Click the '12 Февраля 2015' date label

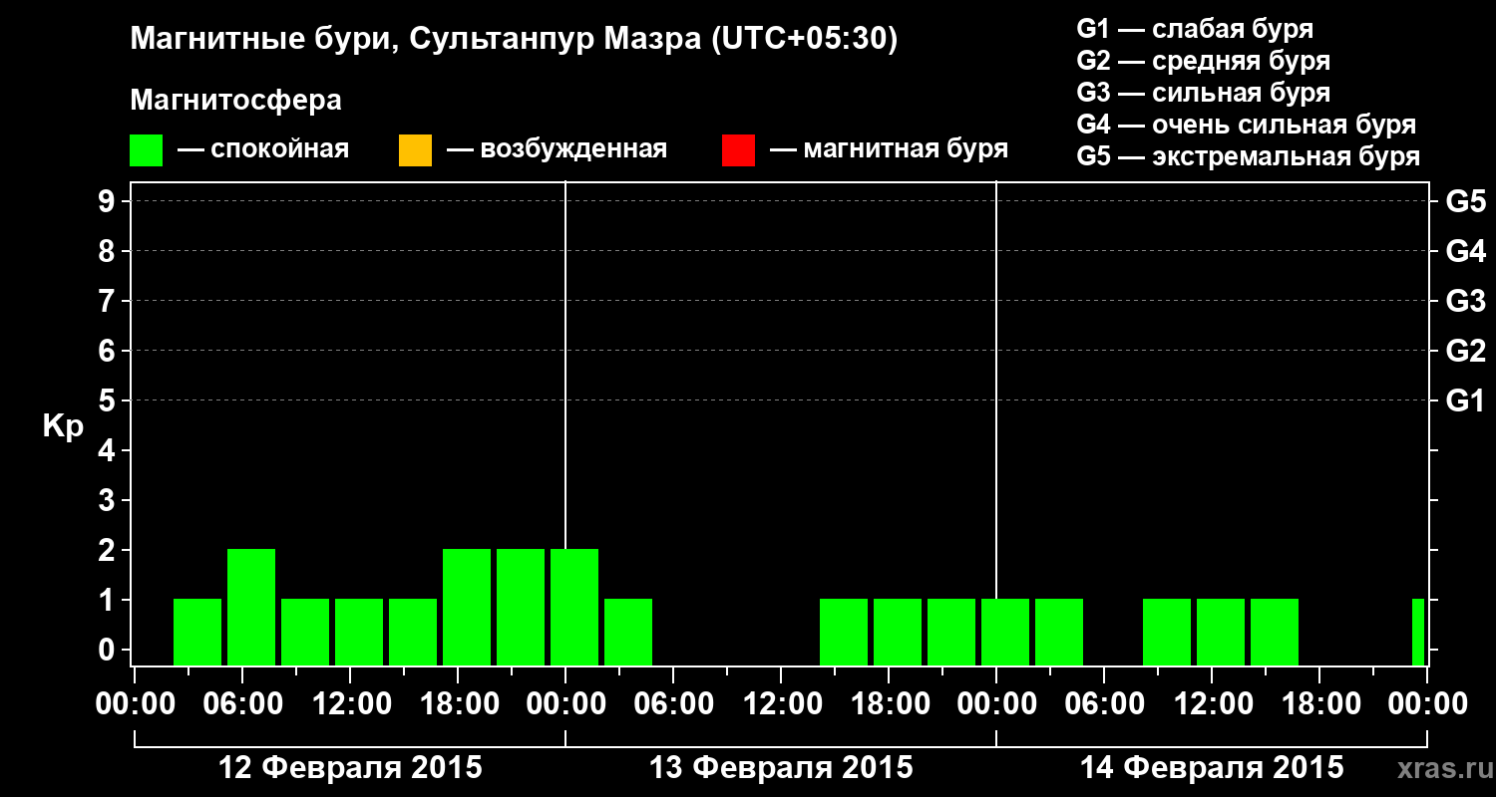350,768
